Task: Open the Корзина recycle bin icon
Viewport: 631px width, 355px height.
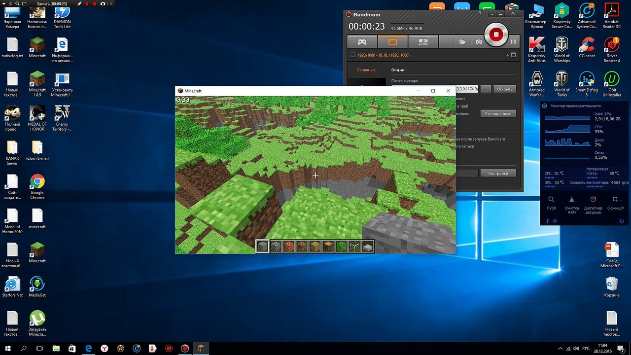Action: 612,287
